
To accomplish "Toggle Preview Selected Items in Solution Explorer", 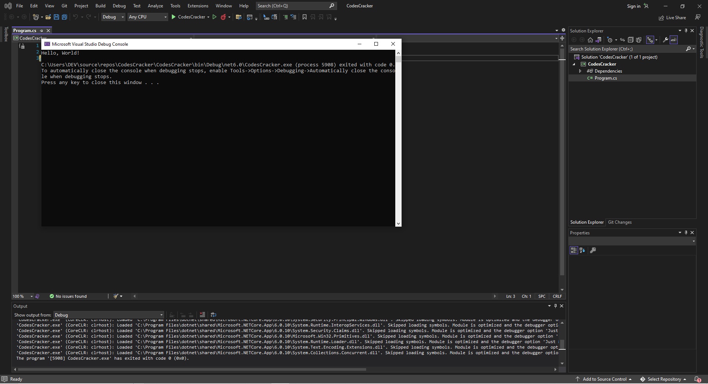I will 674,40.
